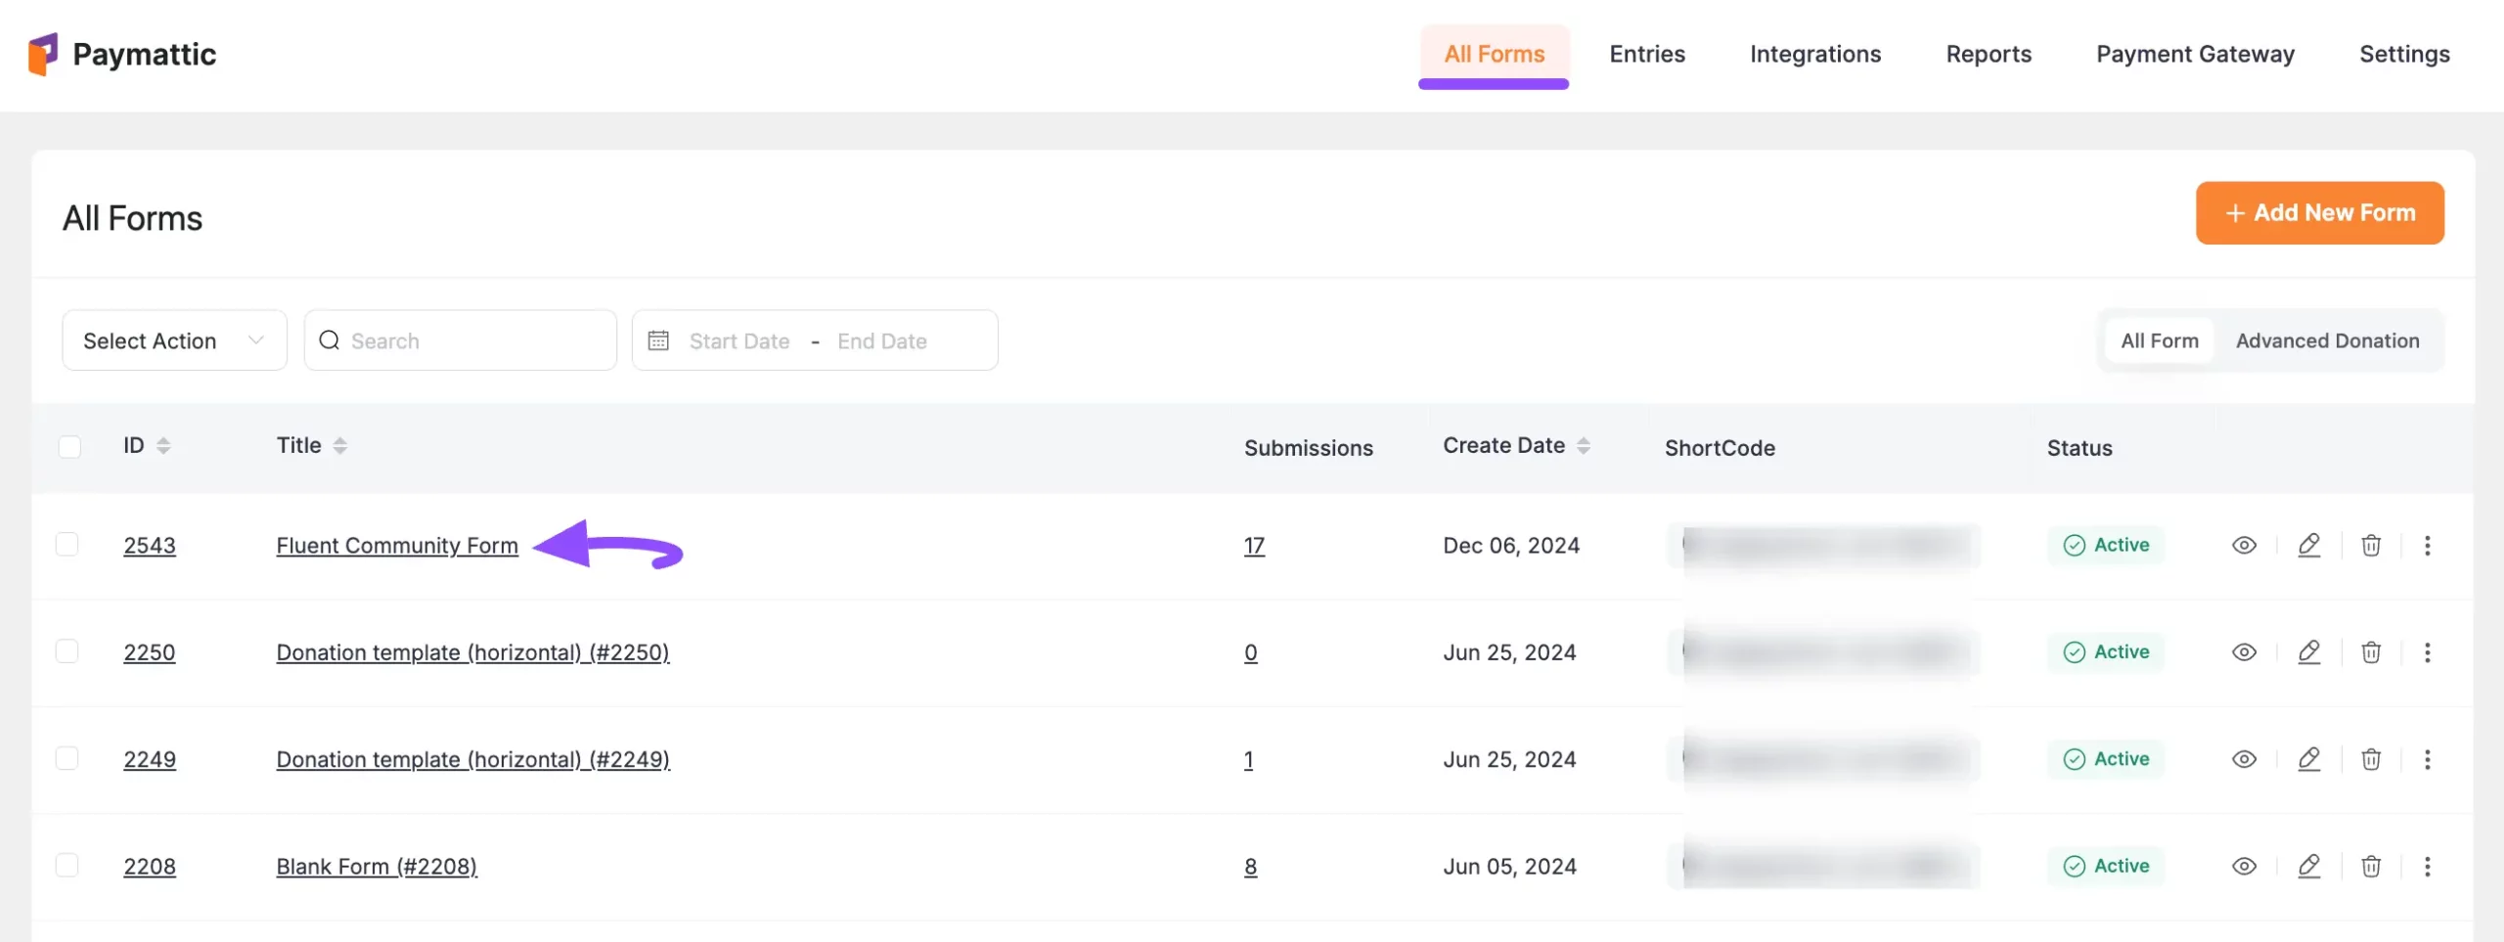Click the ID link 2249
Screen dimensions: 2504x942
coord(150,759)
